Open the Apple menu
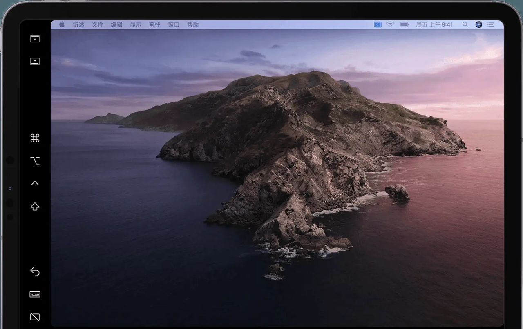The image size is (523, 329). pos(62,24)
